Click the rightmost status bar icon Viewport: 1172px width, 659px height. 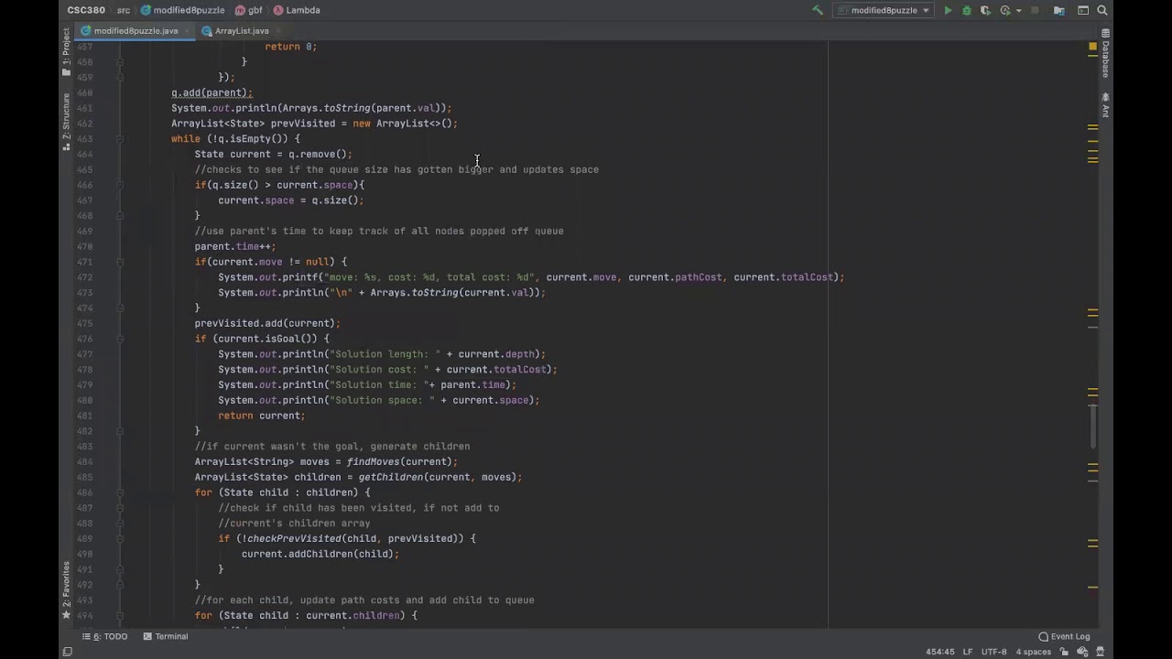point(1099,652)
